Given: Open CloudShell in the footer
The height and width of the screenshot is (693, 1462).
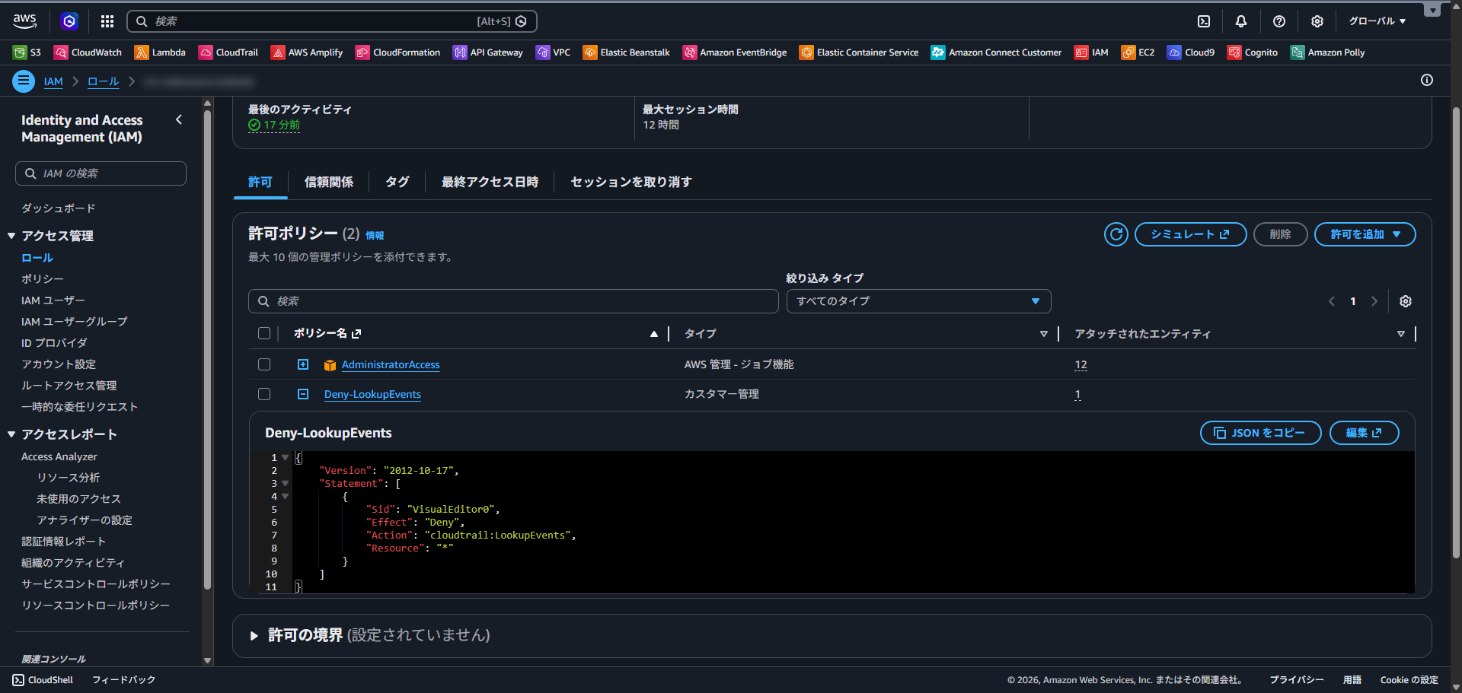Looking at the screenshot, I should coord(43,680).
